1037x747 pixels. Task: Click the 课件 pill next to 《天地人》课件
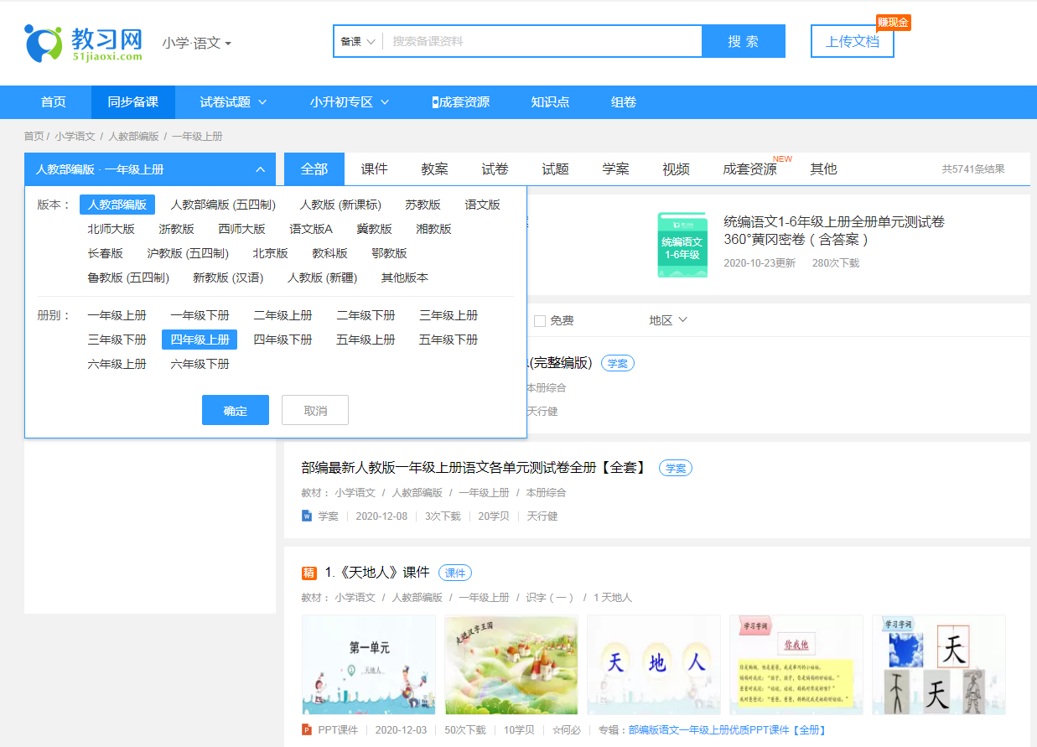pyautogui.click(x=454, y=573)
